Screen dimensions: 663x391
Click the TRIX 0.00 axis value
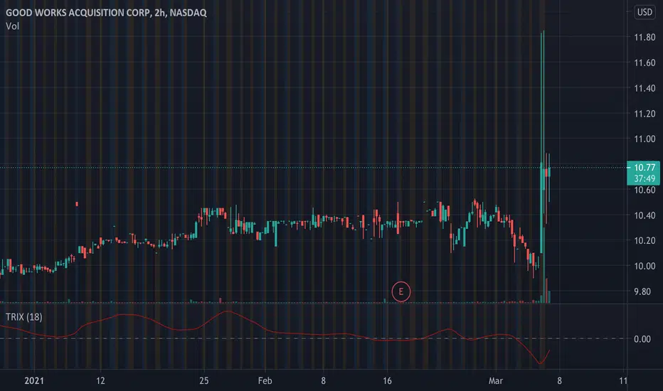pos(642,339)
